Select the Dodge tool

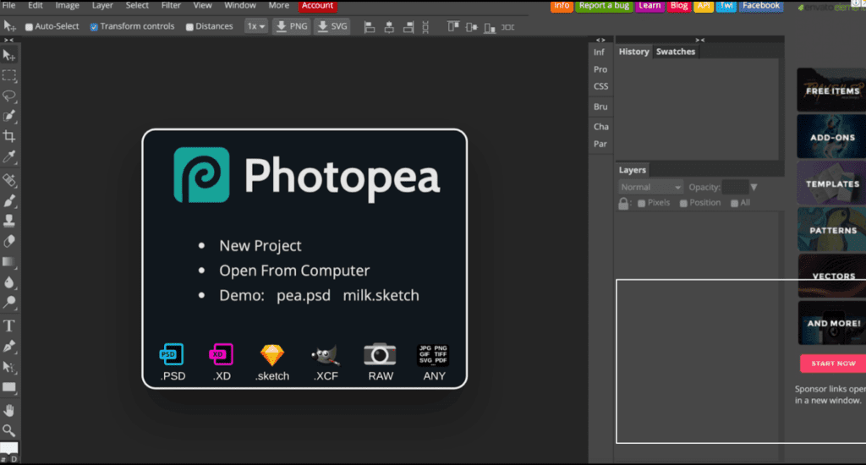tap(8, 302)
